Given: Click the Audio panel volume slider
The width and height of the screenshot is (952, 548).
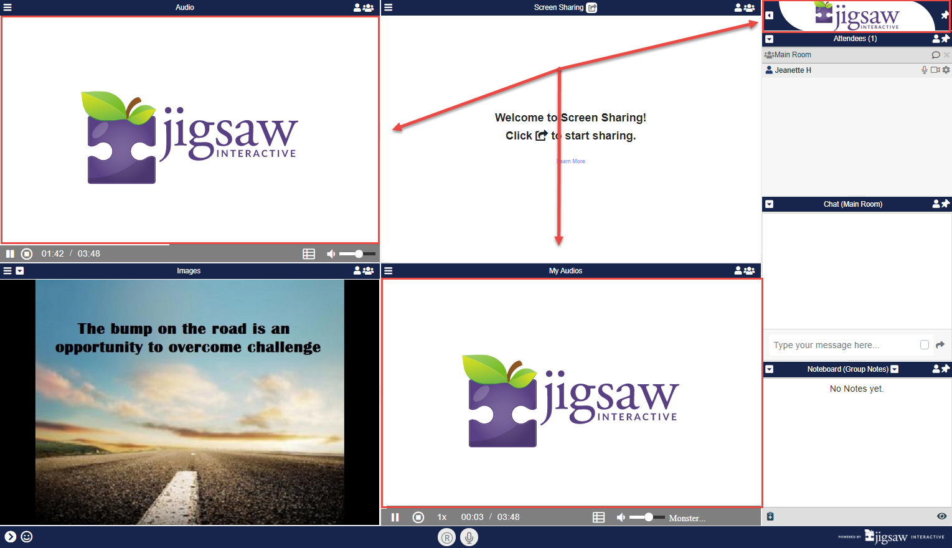Looking at the screenshot, I should (x=357, y=254).
